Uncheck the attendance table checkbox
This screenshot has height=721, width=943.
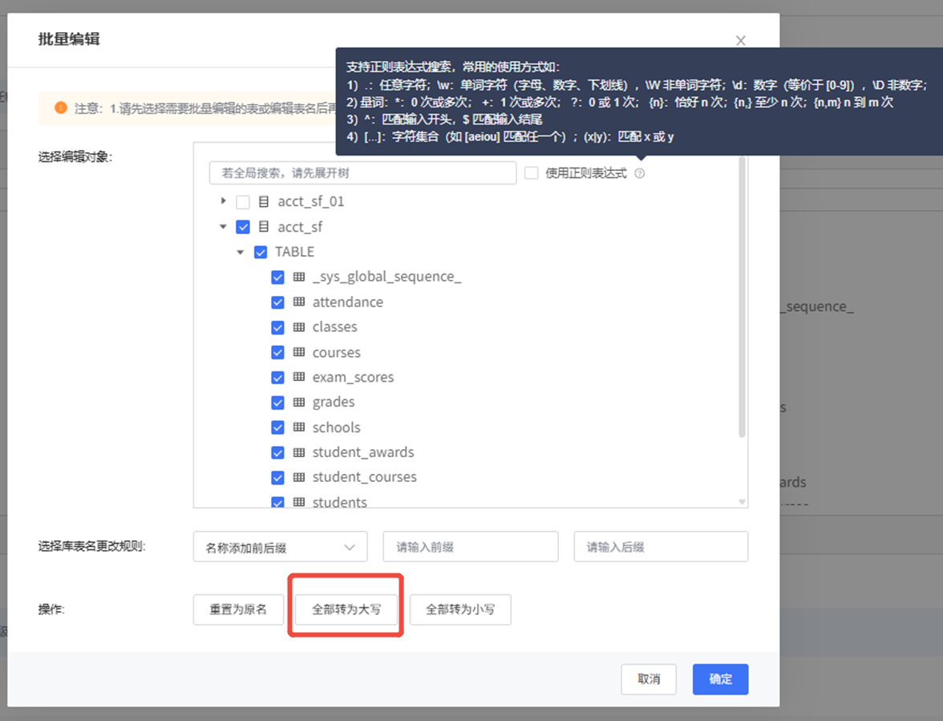point(277,302)
